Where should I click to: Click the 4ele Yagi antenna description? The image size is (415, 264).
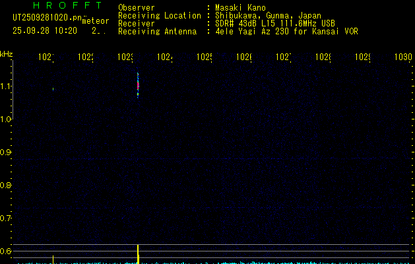286,32
